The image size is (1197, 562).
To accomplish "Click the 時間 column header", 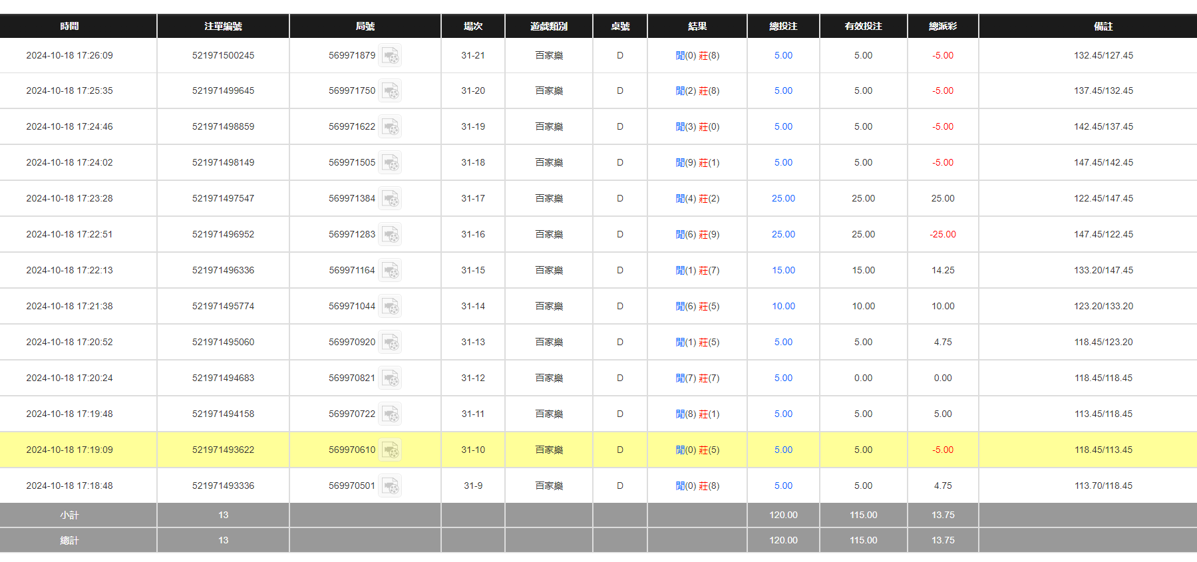I will pyautogui.click(x=69, y=27).
